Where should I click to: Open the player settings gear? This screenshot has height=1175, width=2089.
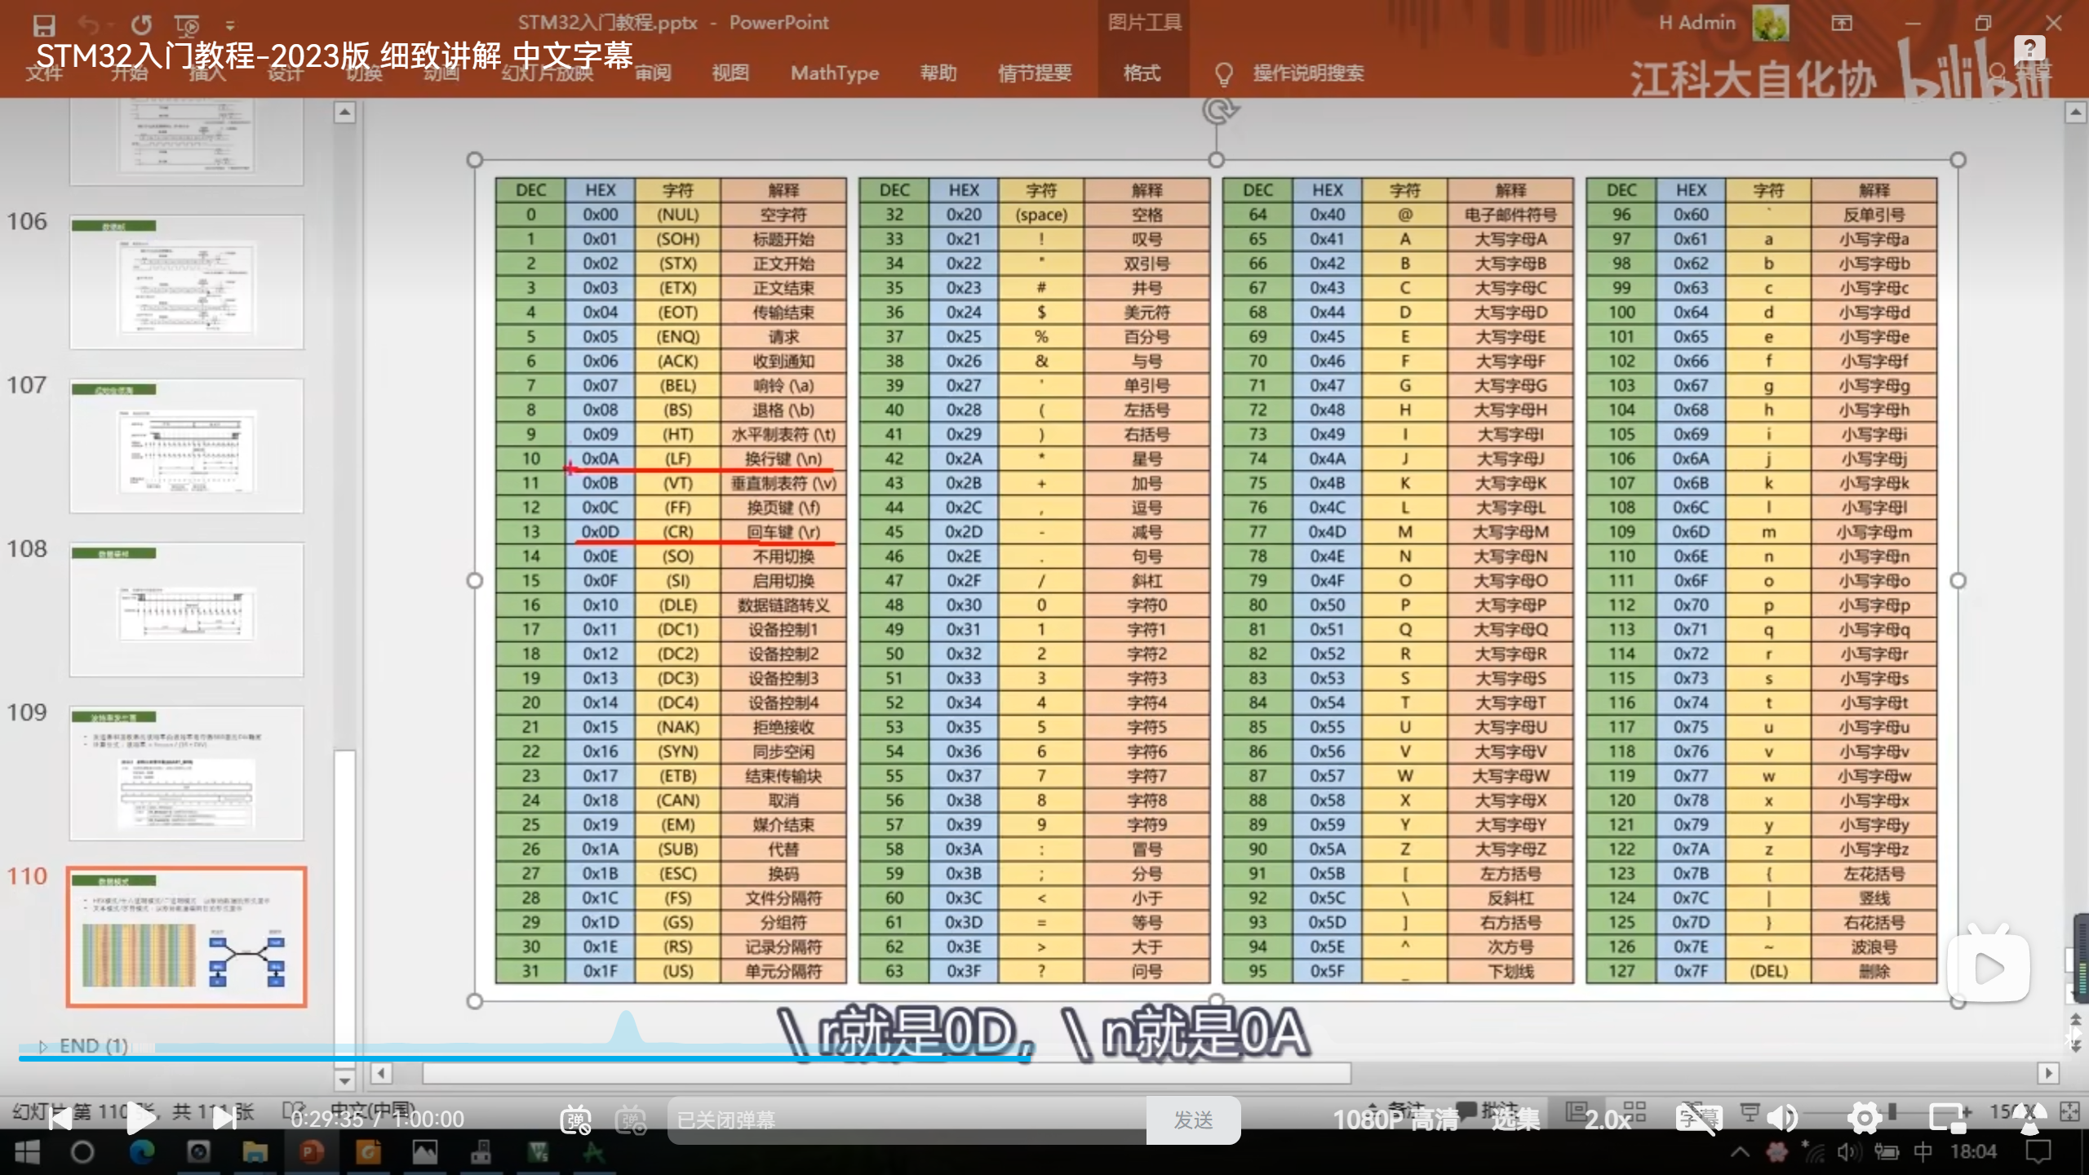tap(1864, 1119)
